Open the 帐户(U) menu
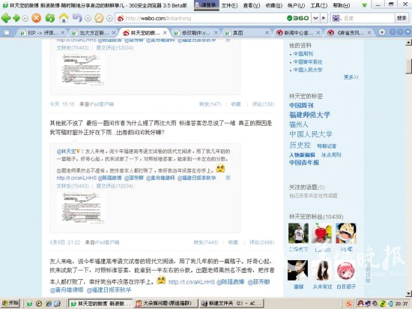Image resolution: width=412 pixels, height=309 pixels. 297,5
